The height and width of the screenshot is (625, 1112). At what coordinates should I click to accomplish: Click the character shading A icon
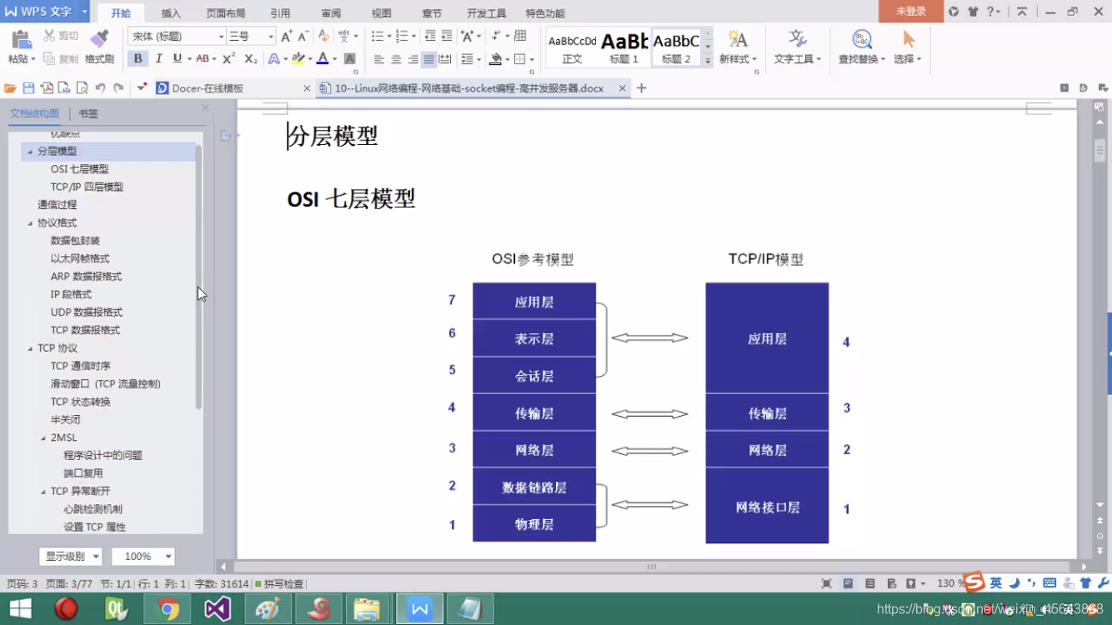point(350,59)
